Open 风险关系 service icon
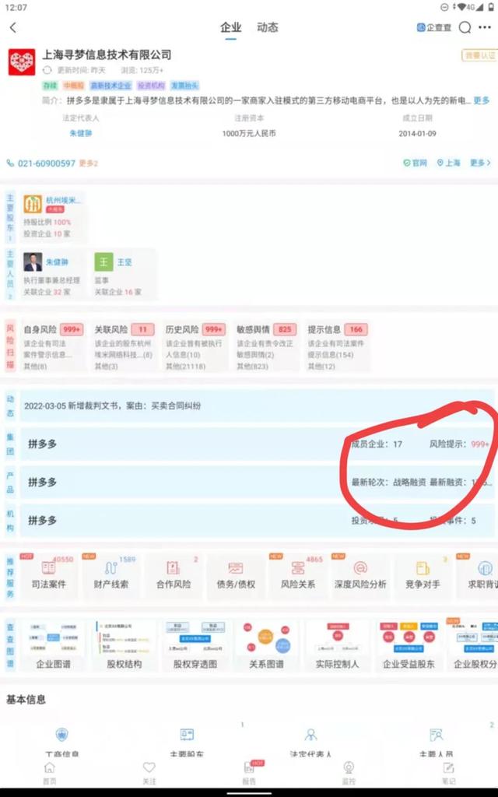The image size is (498, 797). [298, 575]
